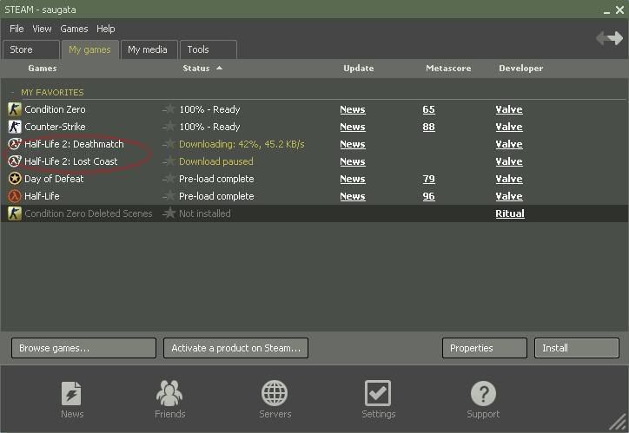Open Metascore 88 link

coord(428,127)
